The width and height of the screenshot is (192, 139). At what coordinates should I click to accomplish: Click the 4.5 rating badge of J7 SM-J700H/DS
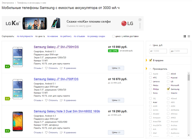click(x=7, y=66)
